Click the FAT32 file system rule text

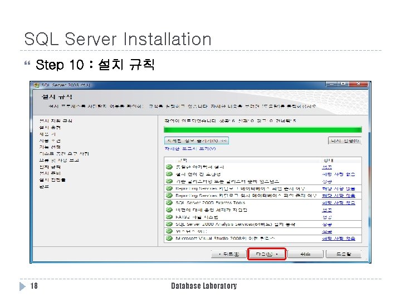(x=197, y=217)
